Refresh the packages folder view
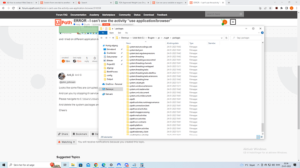 coord(227,38)
